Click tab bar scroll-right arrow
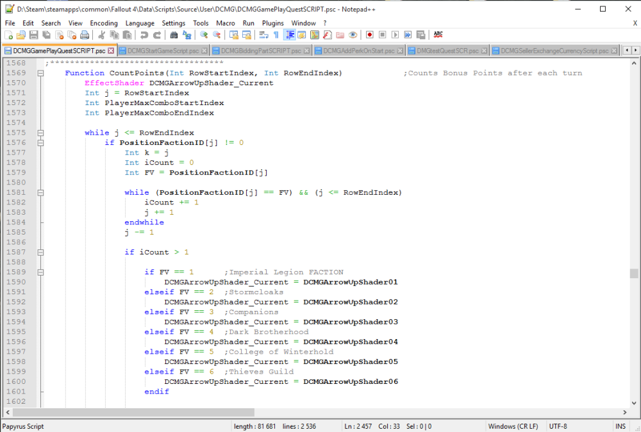The width and height of the screenshot is (641, 432). point(635,50)
